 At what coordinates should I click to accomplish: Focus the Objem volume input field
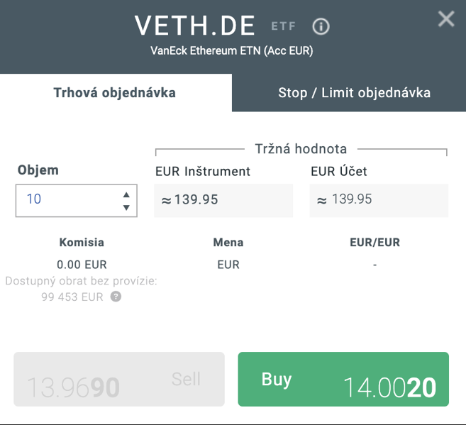pyautogui.click(x=64, y=199)
